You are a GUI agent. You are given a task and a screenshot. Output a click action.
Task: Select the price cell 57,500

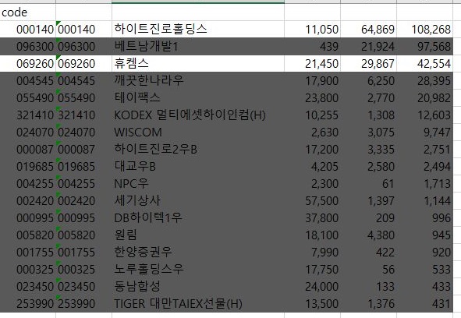[x=313, y=200]
